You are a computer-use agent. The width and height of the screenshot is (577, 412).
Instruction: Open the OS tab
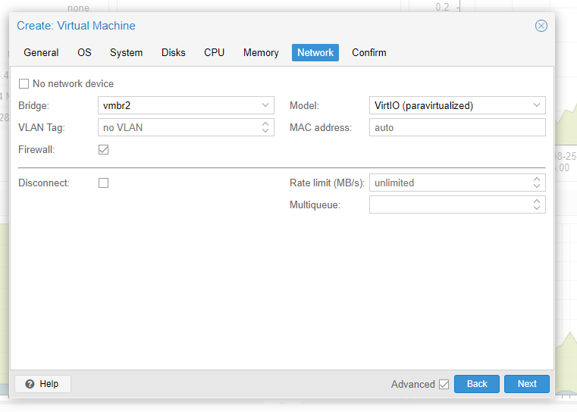(84, 53)
